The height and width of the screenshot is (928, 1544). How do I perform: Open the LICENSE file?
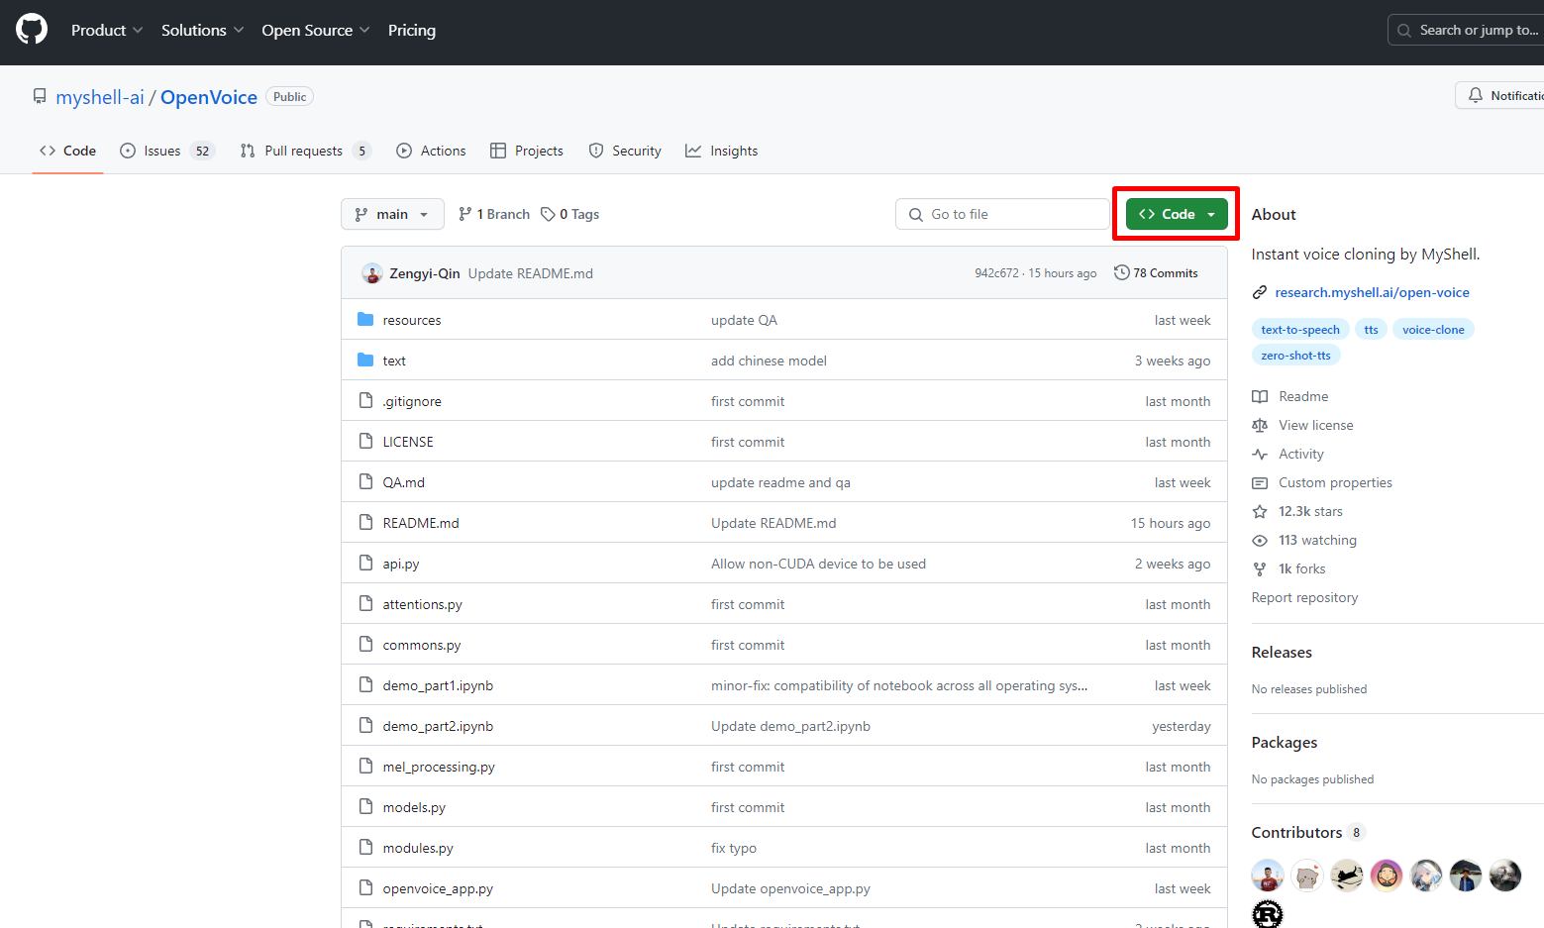coord(408,442)
